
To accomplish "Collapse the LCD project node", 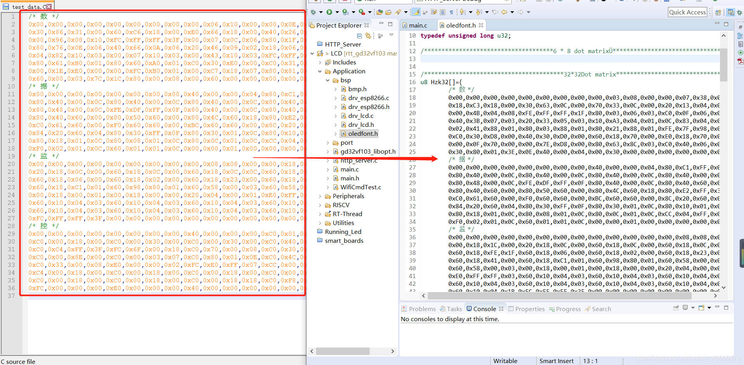I will (x=312, y=54).
